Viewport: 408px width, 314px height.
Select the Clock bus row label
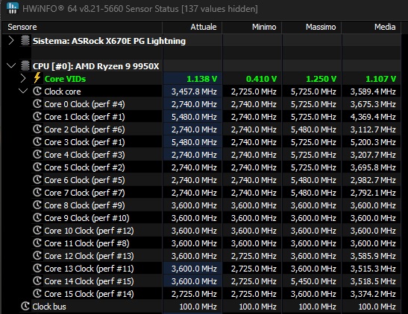[49, 307]
